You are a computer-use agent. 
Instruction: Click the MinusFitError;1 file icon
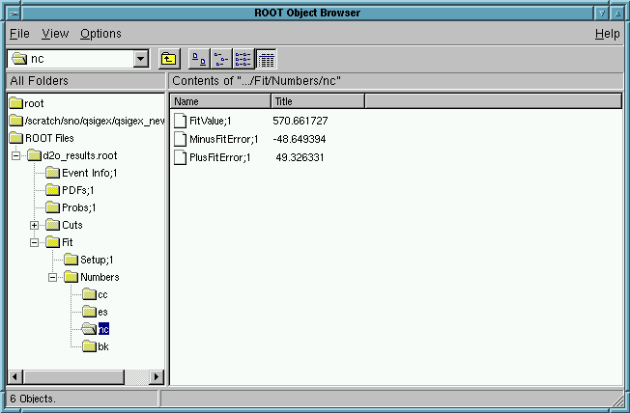click(180, 139)
